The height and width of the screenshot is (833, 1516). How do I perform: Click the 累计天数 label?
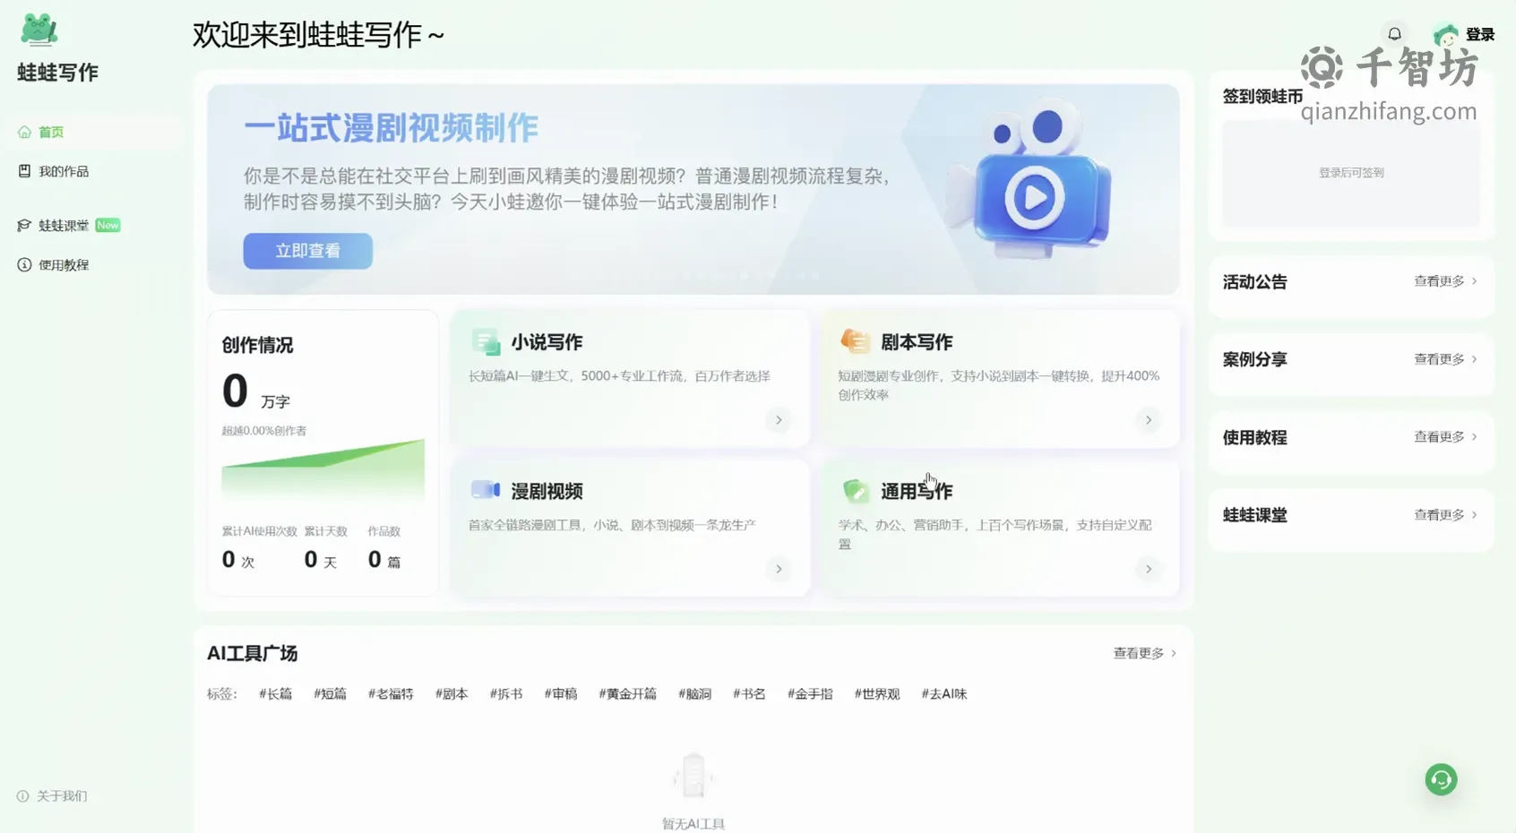pyautogui.click(x=325, y=531)
